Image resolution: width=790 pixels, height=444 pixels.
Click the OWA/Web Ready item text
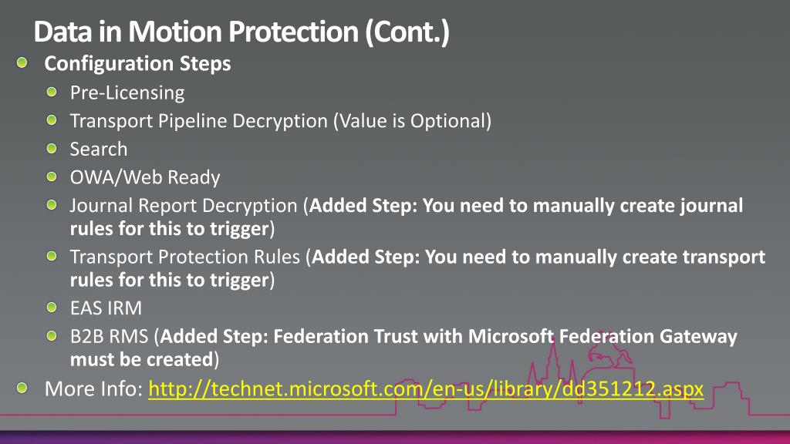click(x=145, y=177)
